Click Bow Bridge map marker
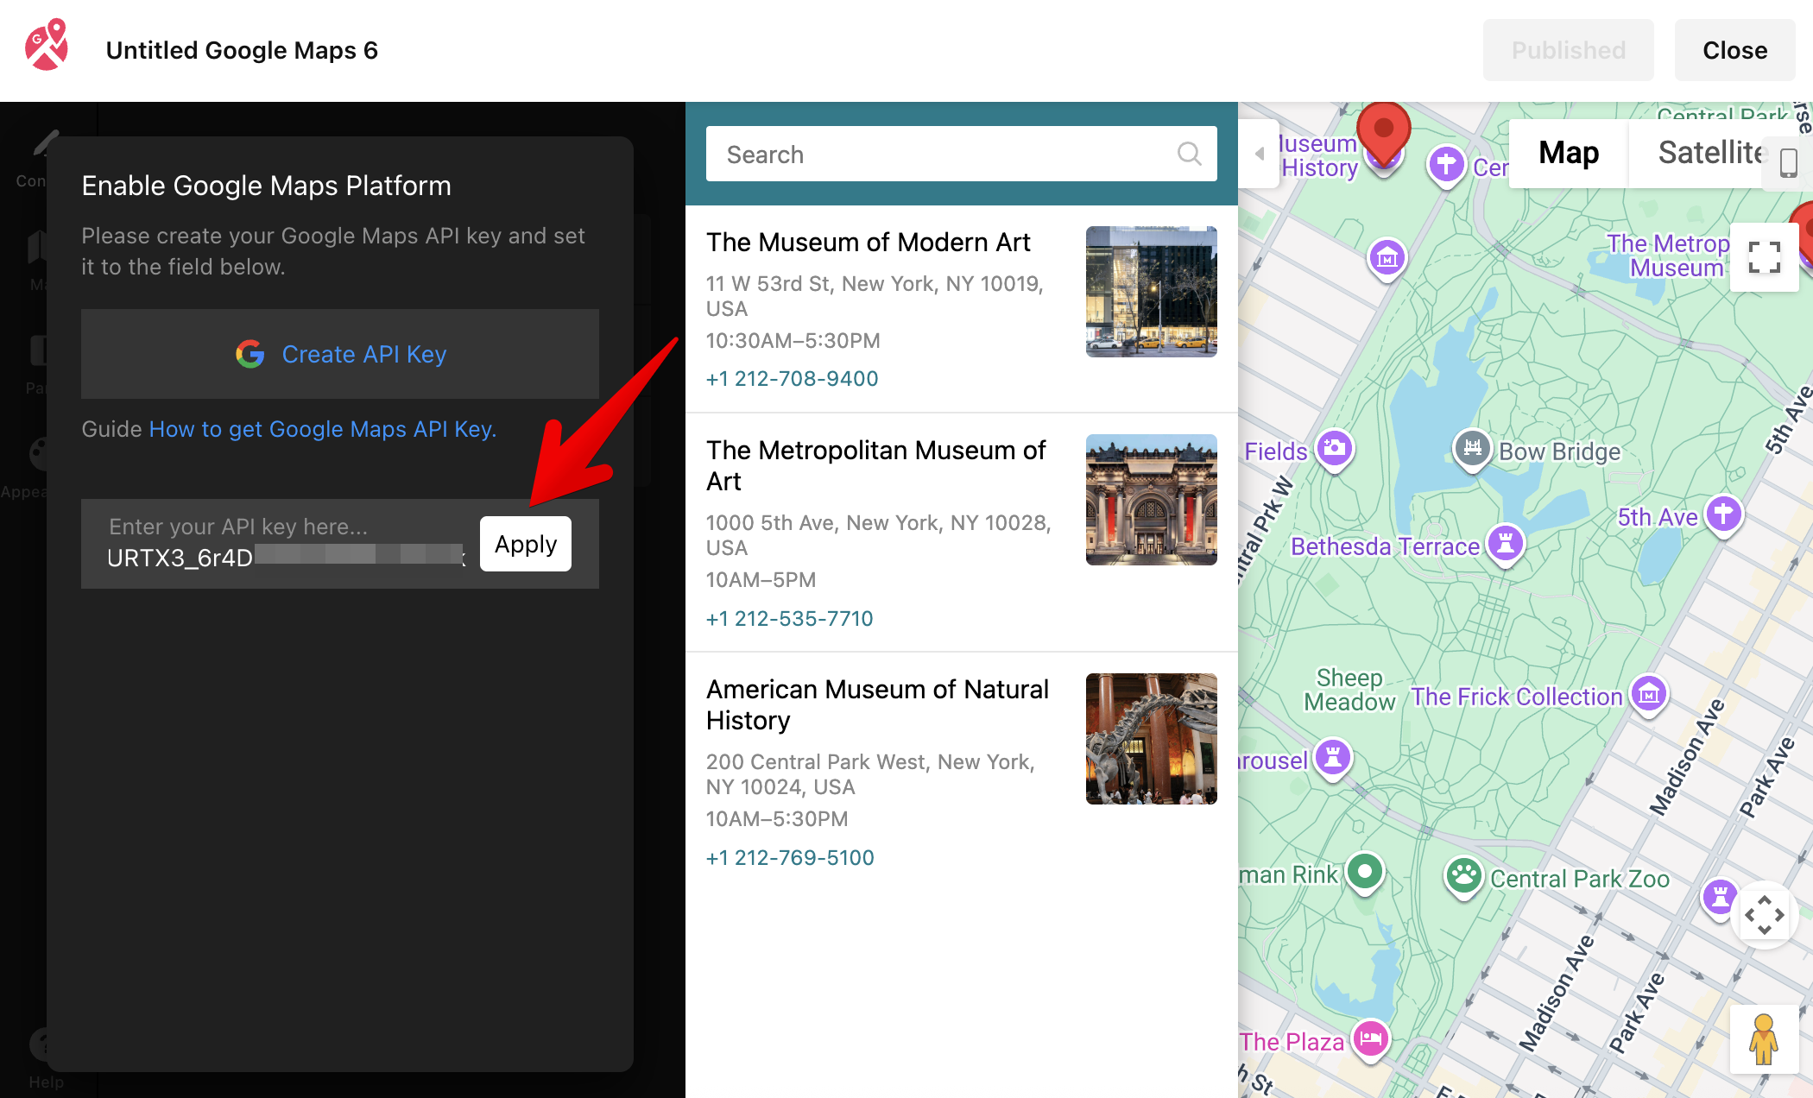This screenshot has width=1813, height=1098. pos(1472,449)
